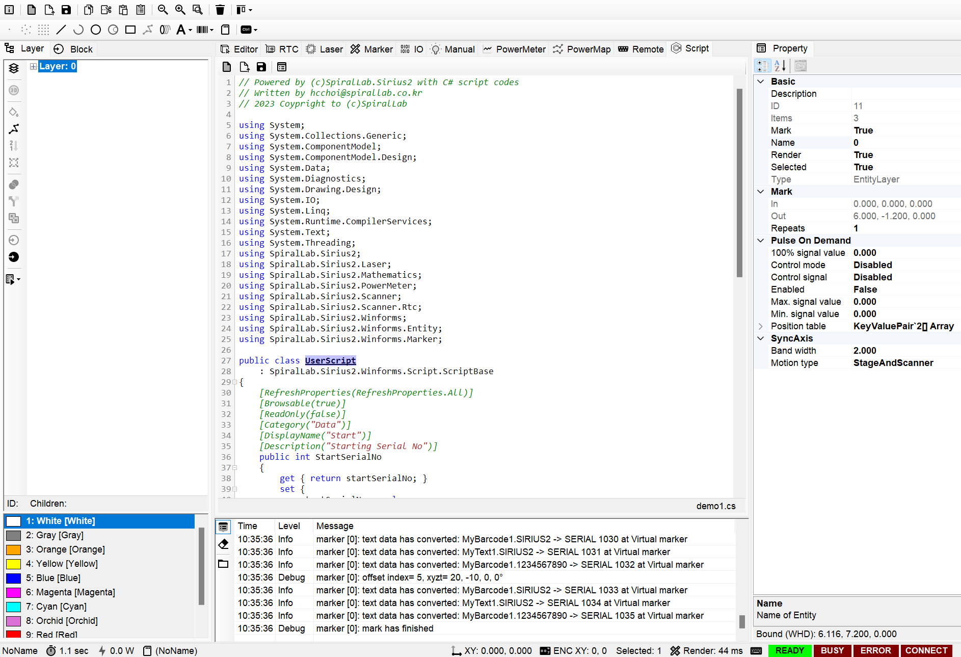The width and height of the screenshot is (961, 657).
Task: Open the text tool dropdown arrow
Action: pyautogui.click(x=191, y=30)
